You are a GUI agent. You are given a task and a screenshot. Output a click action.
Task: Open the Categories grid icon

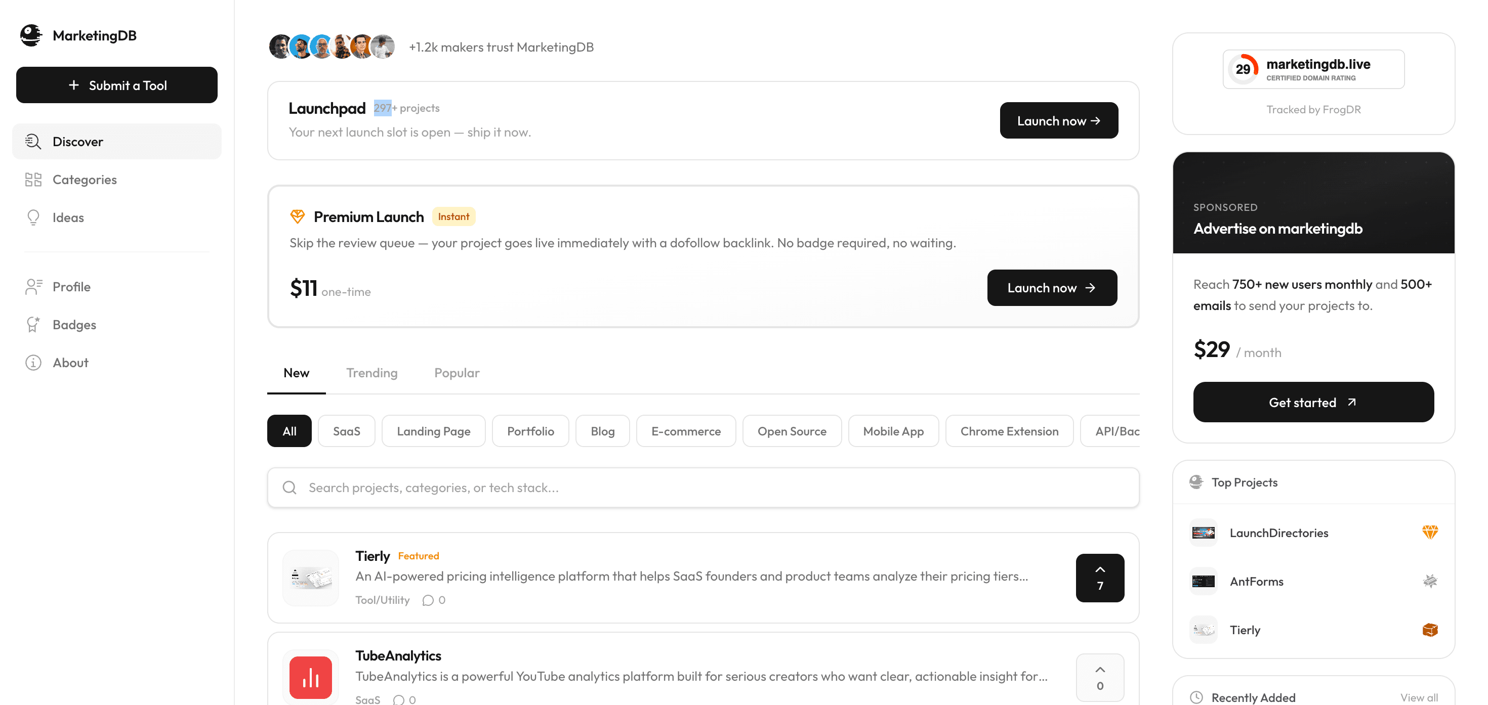[x=33, y=180]
